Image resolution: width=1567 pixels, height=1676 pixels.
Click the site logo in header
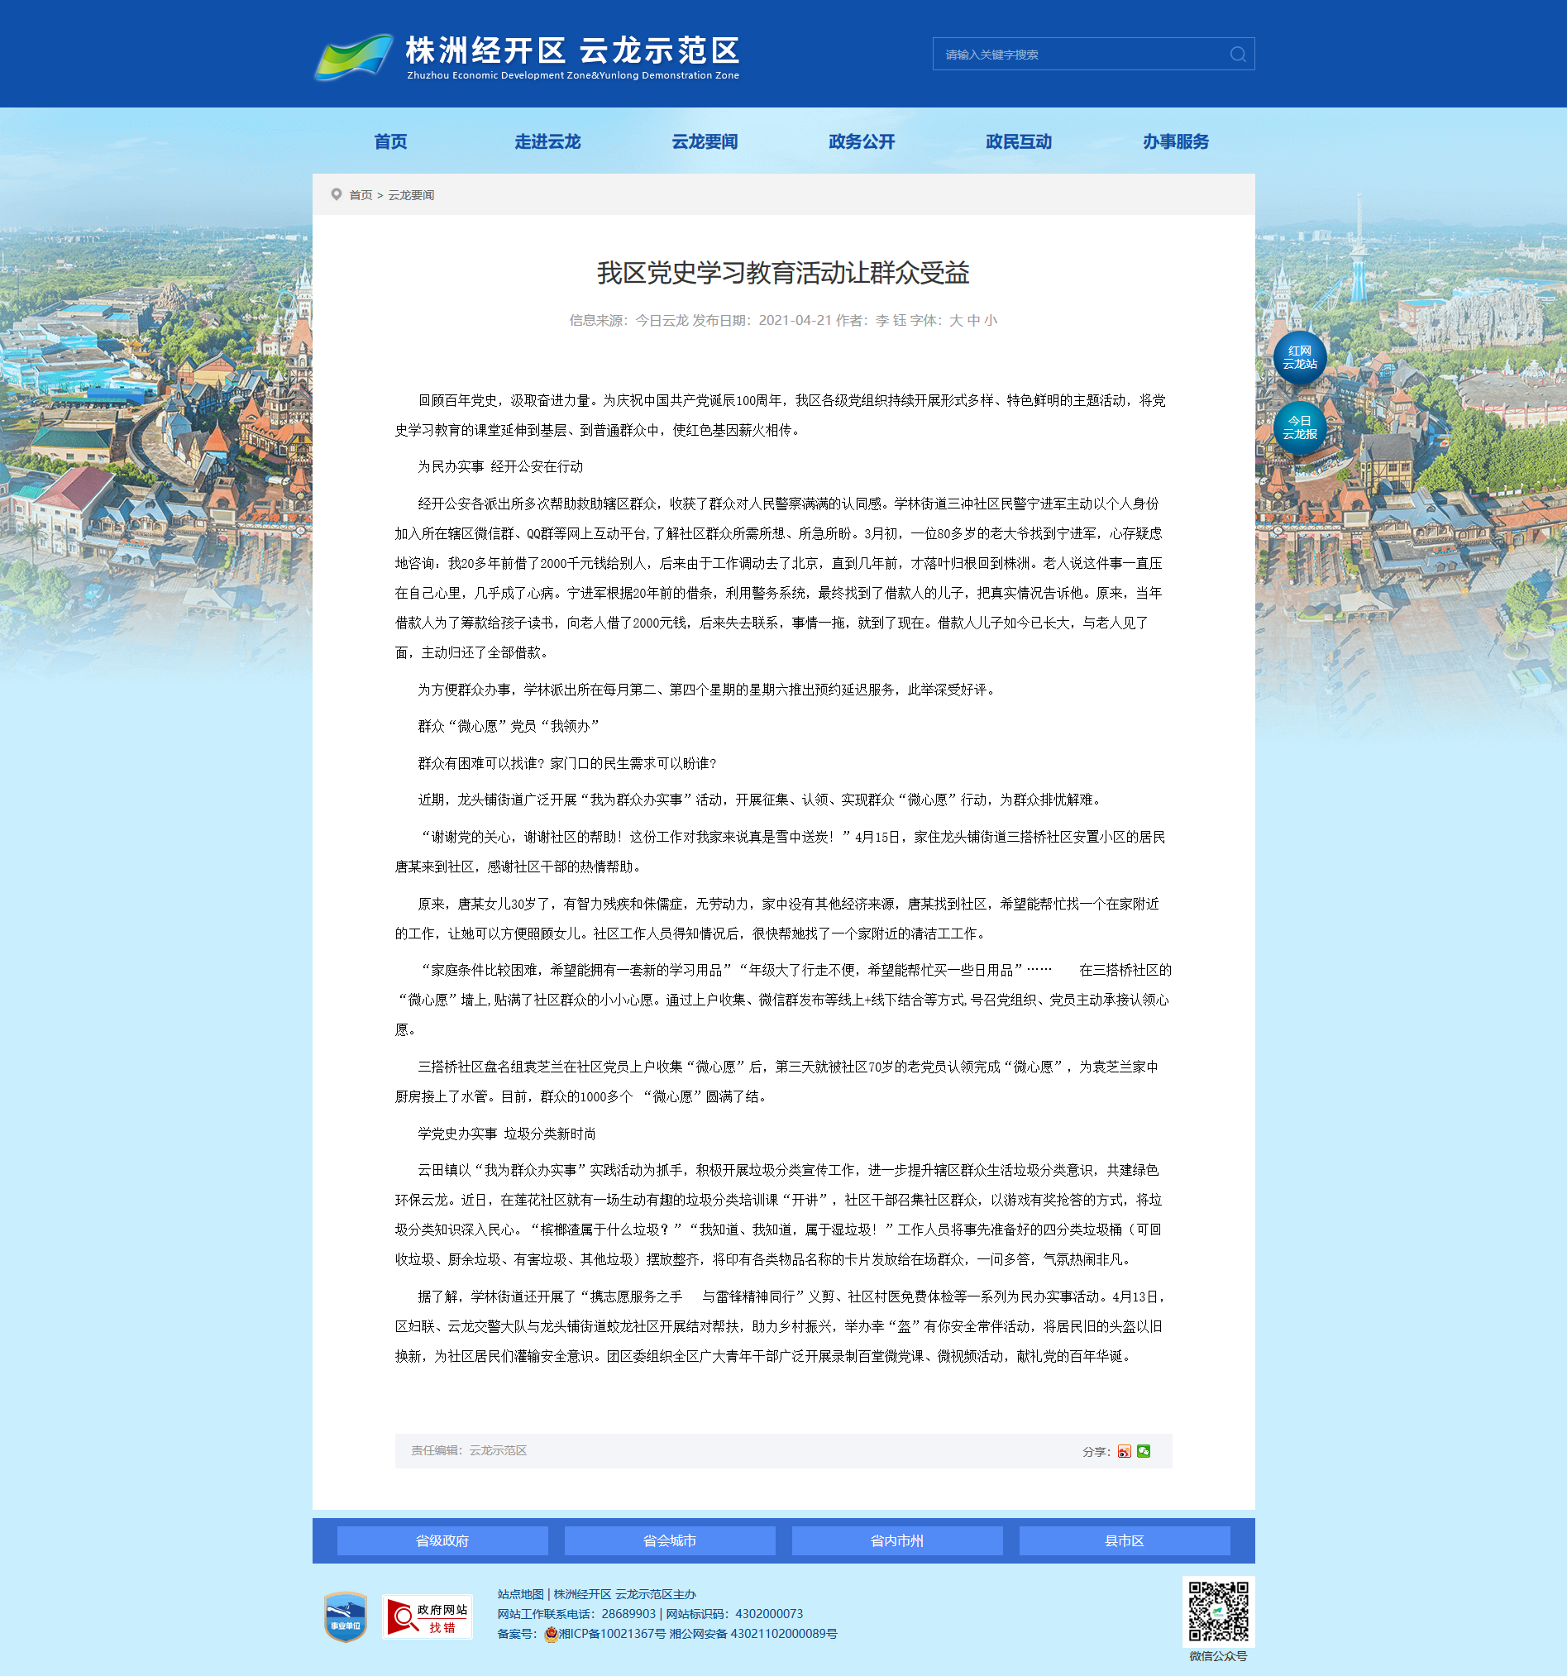(527, 55)
